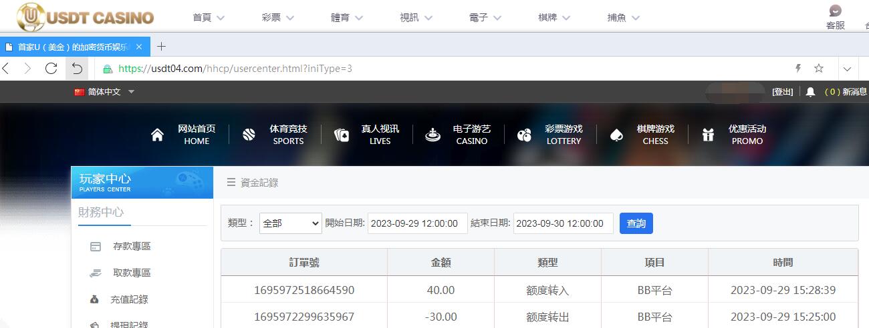Expand the address bar dropdown arrow

(847, 69)
